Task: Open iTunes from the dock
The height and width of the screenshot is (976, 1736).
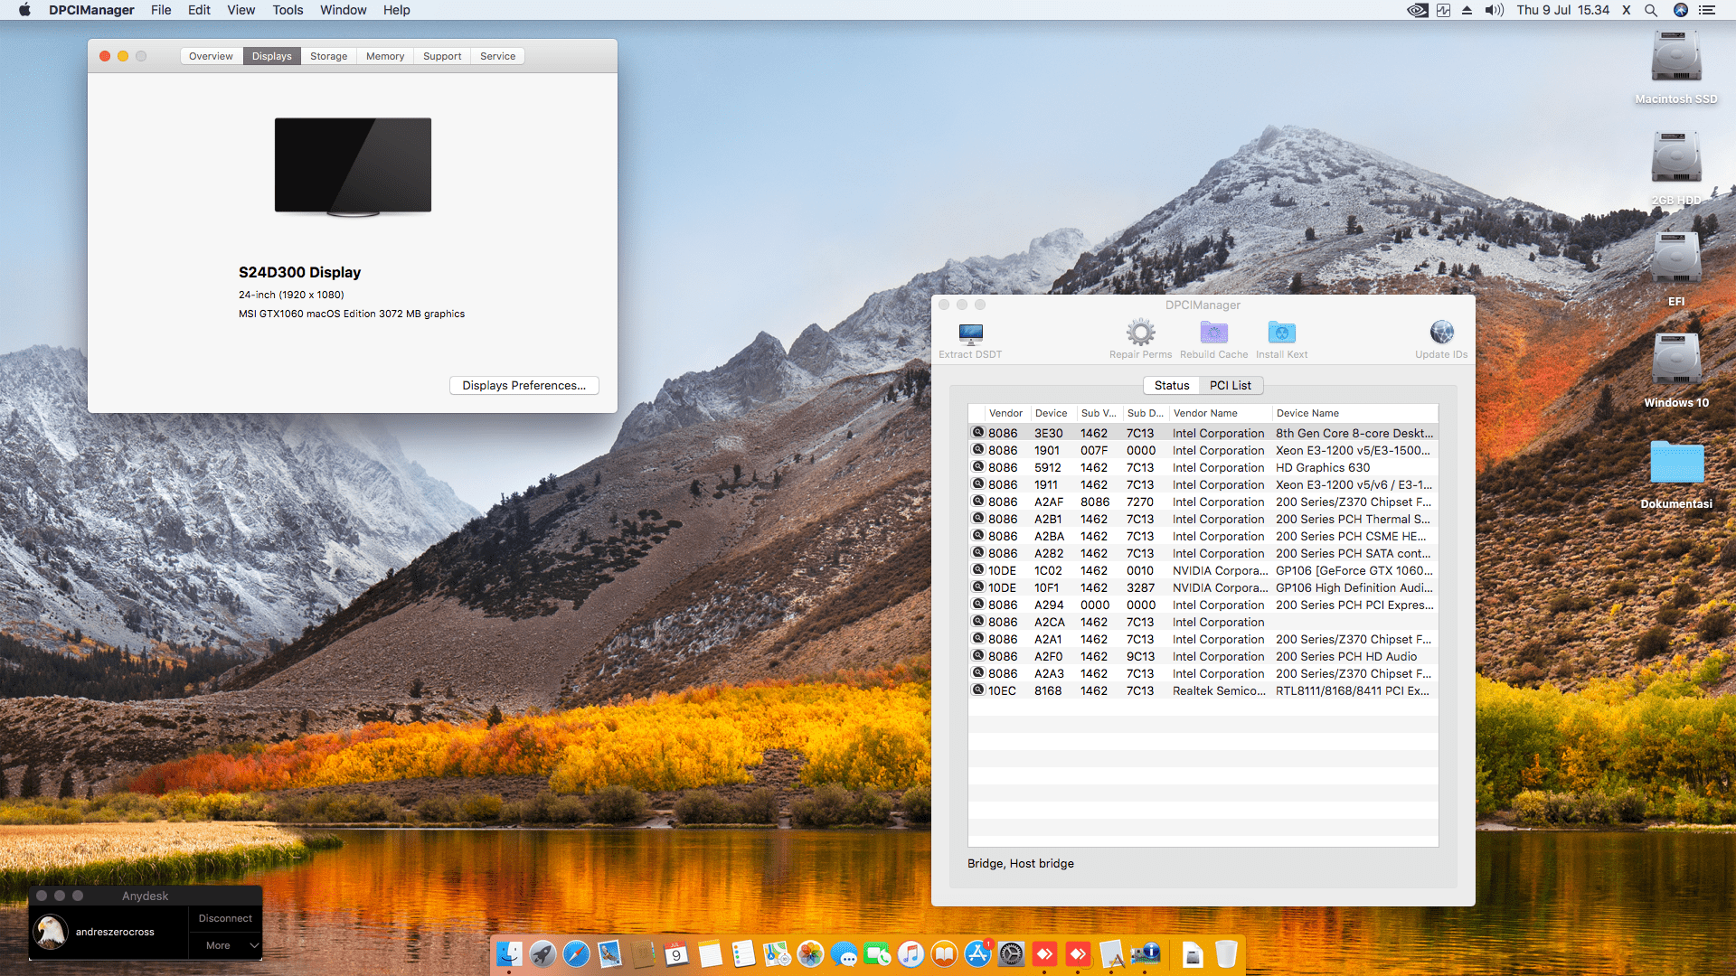Action: (x=910, y=953)
